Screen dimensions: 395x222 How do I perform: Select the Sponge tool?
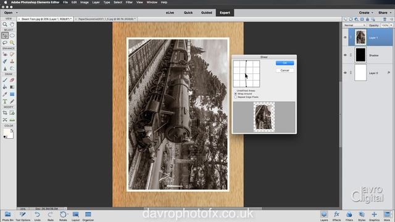click(12, 68)
